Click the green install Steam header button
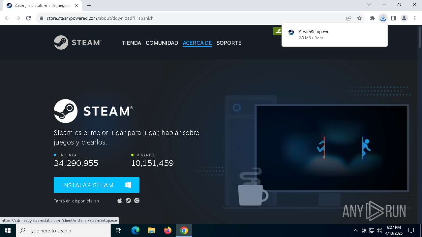422x237 pixels. click(278, 31)
